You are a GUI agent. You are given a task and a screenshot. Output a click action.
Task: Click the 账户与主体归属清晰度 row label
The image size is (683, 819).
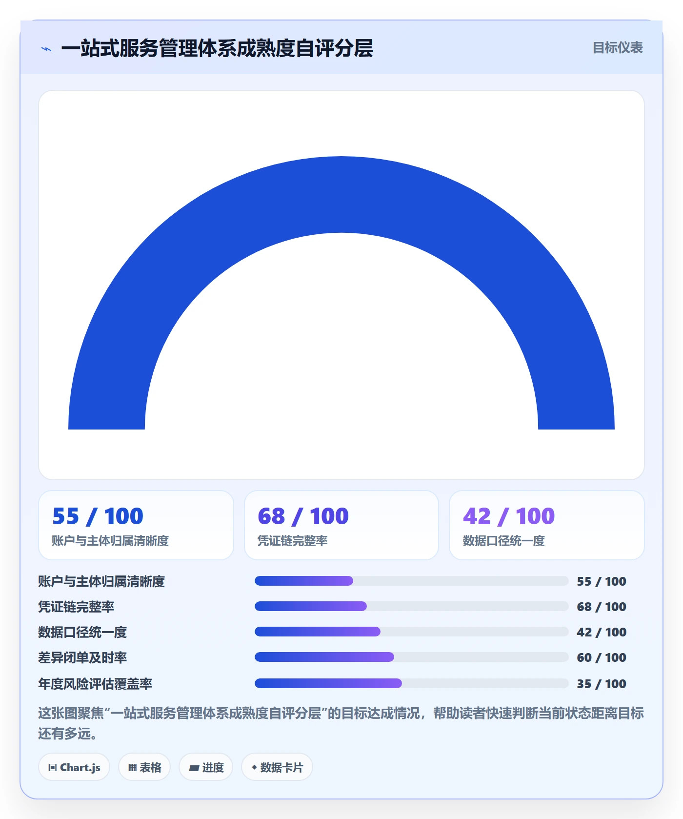pyautogui.click(x=101, y=581)
